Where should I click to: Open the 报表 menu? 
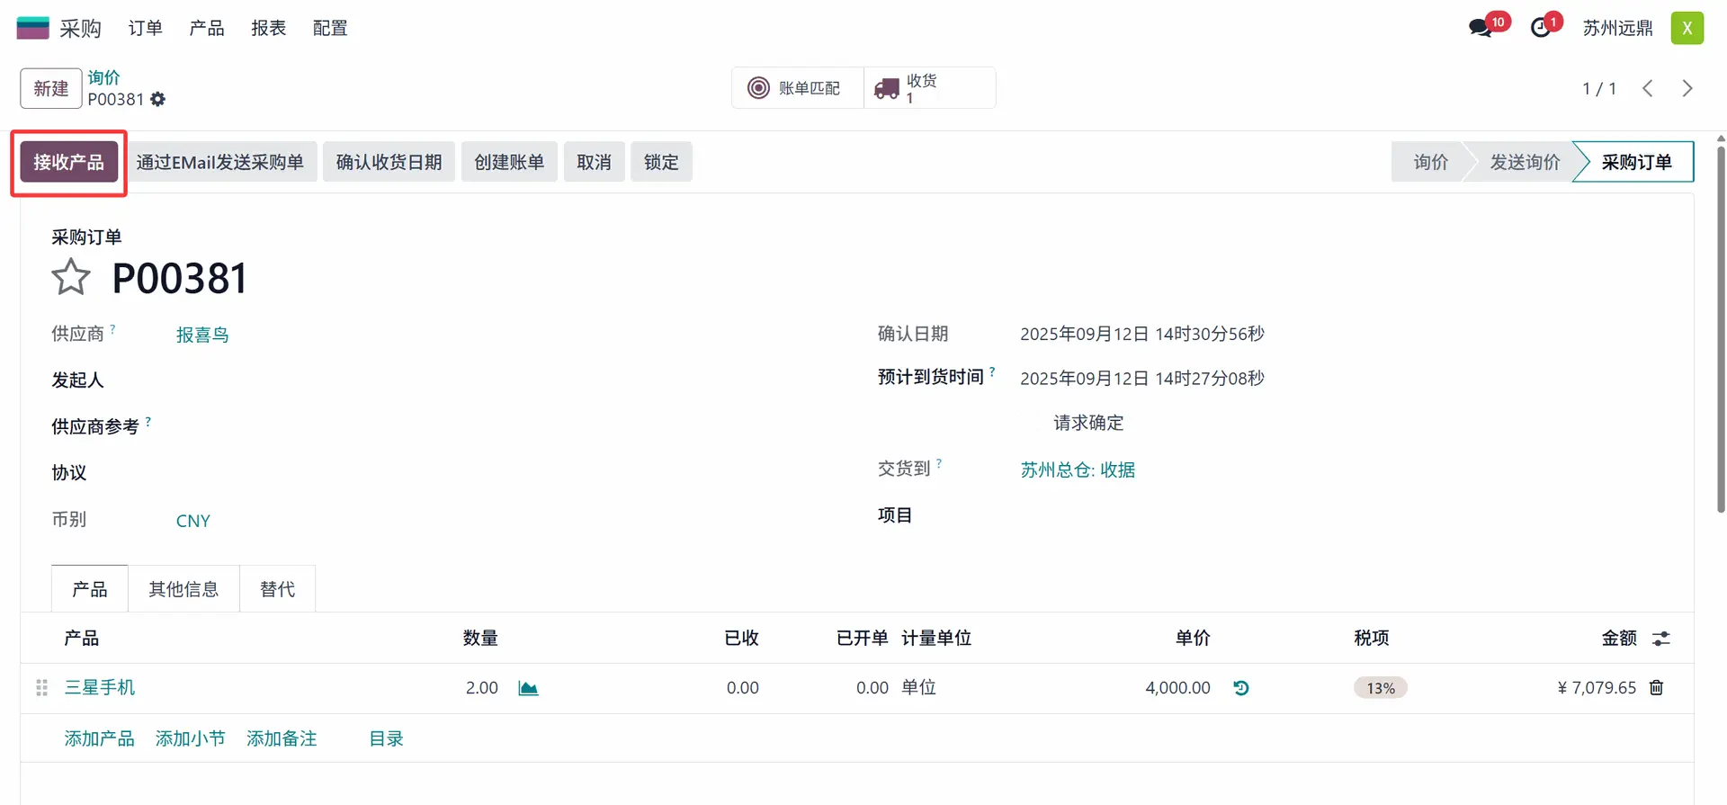(268, 28)
